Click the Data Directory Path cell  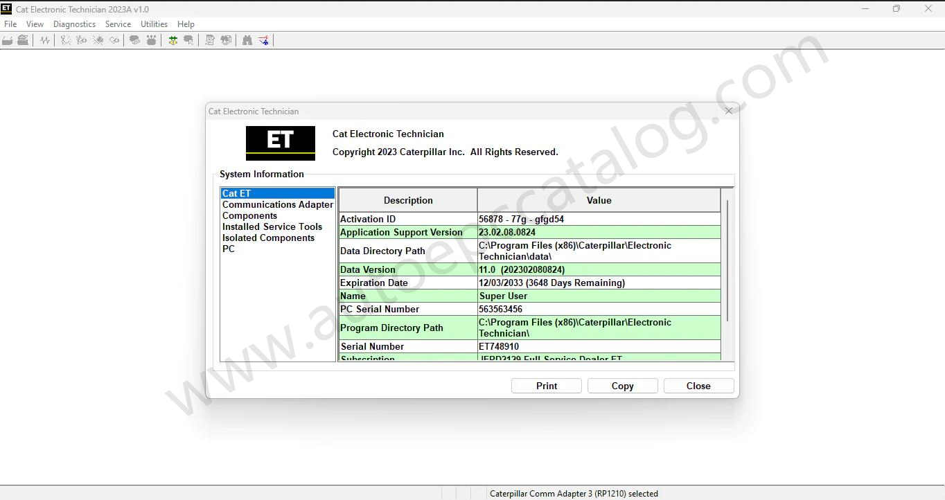408,251
